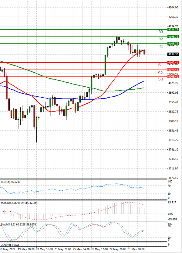Screen dimensions: 182x253
Task: Select the S3 support label
Action: tap(161, 79)
